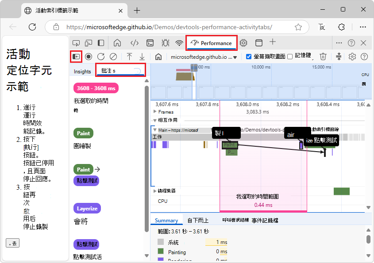Open browser extensions puzzle icon
This screenshot has width=374, height=263.
pos(341,27)
